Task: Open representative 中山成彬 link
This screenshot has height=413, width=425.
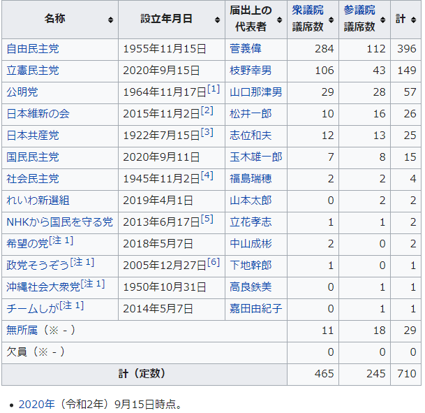Action: click(251, 244)
